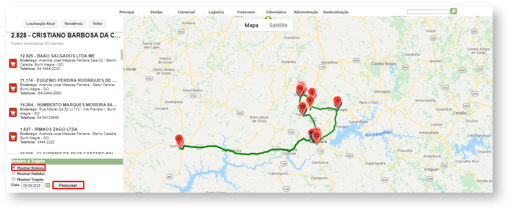Enable the Mostrar Trajeto checkbox
The image size is (511, 211).
pos(14,179)
